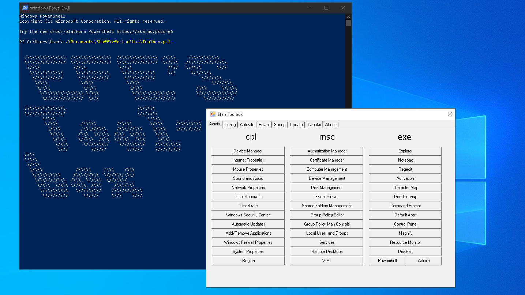Screen dimensions: 525x295
Task: Minimize the Windows PowerShell window
Action: (x=310, y=8)
